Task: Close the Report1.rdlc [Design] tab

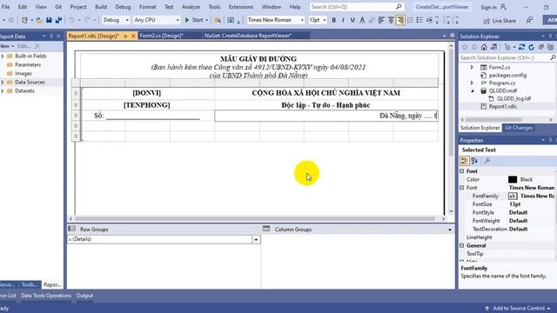Action: click(133, 37)
